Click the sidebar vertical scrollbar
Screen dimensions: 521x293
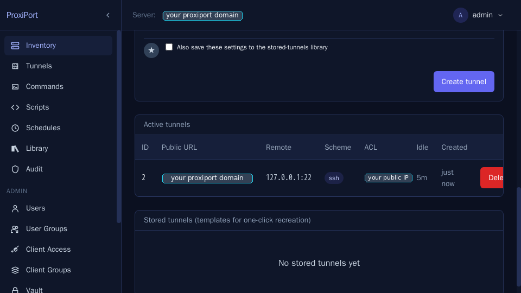pyautogui.click(x=119, y=127)
